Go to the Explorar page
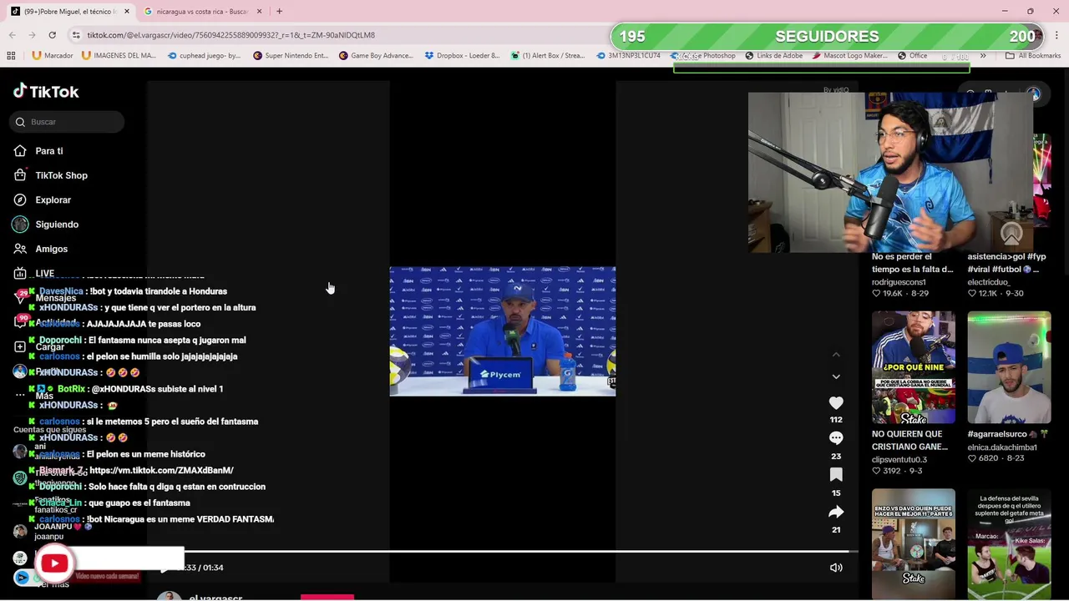This screenshot has height=601, width=1069. [x=53, y=200]
